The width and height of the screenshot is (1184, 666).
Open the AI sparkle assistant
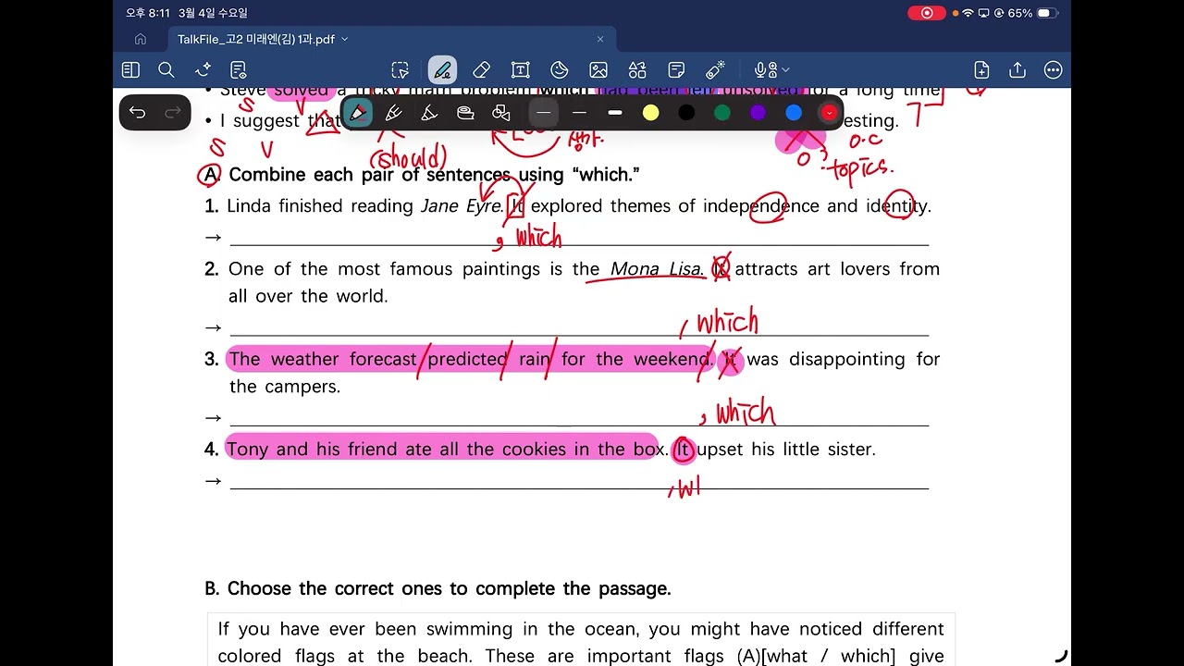point(203,70)
